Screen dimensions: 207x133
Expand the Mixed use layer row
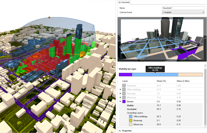click(120, 97)
